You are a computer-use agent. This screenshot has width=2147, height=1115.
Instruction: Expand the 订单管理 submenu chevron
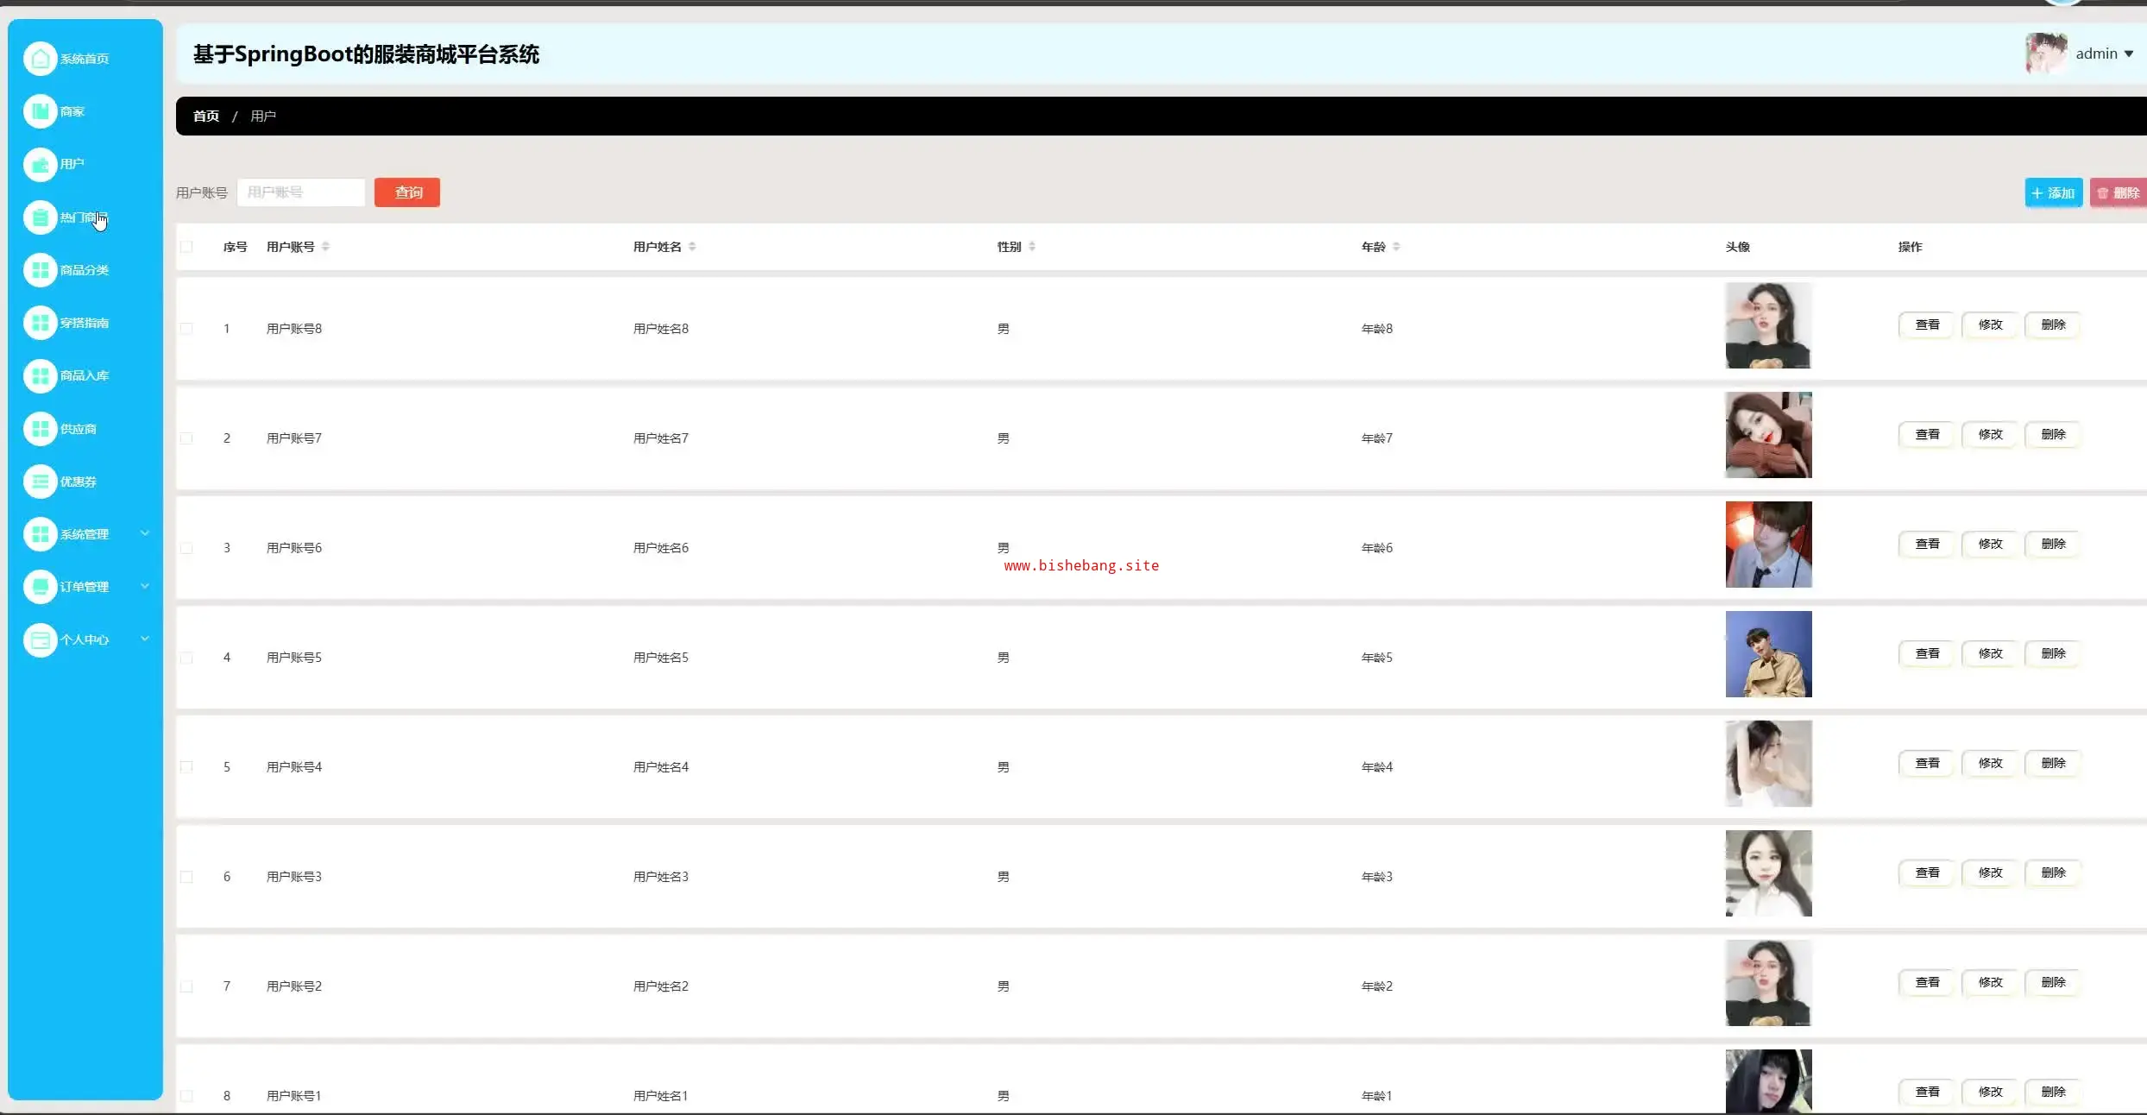145,586
